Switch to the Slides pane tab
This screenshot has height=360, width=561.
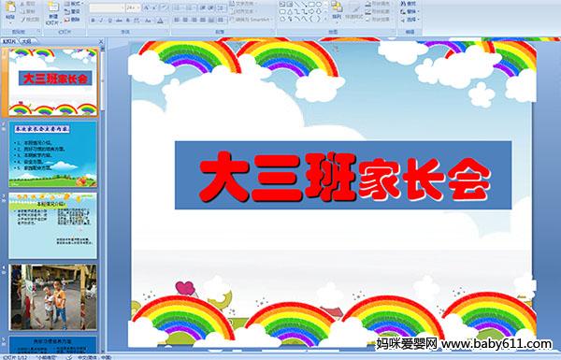tap(9, 41)
